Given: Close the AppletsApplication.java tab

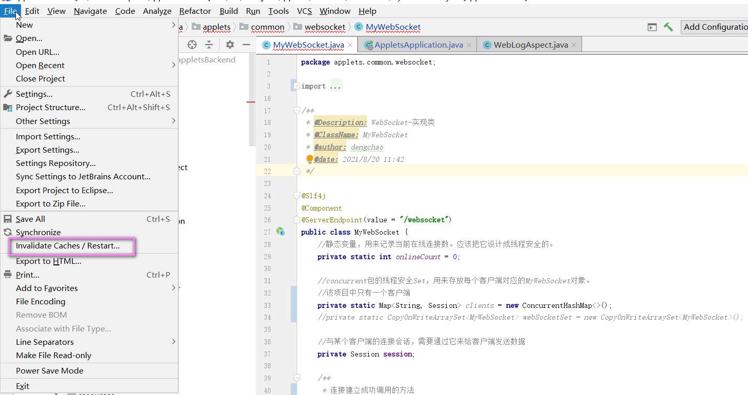Looking at the screenshot, I should coord(469,45).
